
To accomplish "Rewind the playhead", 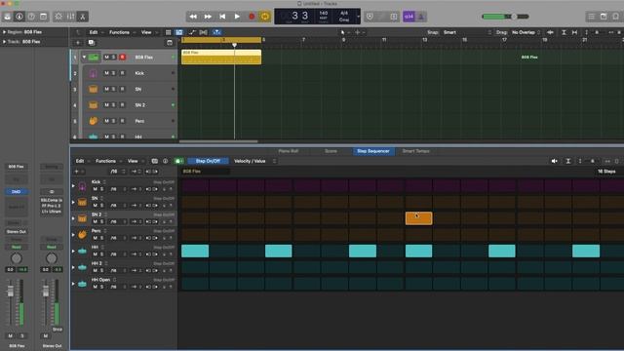I will pos(193,17).
